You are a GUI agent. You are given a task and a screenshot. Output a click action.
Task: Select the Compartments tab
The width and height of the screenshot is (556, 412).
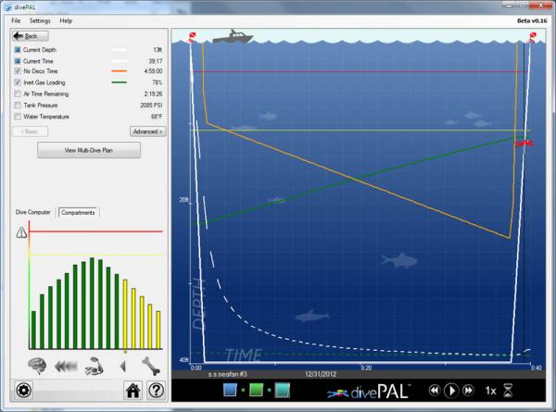pos(78,213)
